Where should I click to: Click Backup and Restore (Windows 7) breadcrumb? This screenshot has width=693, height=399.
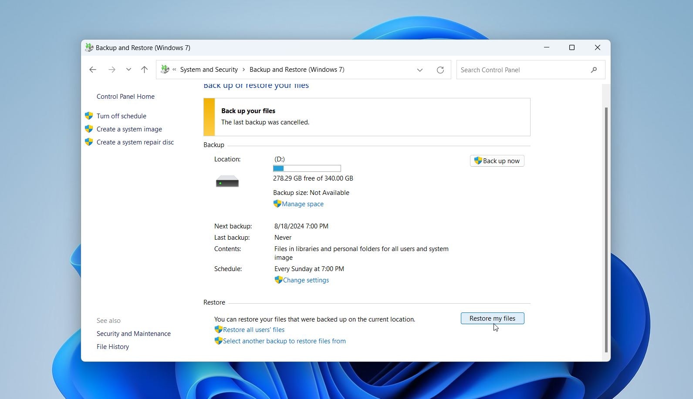[x=297, y=70]
